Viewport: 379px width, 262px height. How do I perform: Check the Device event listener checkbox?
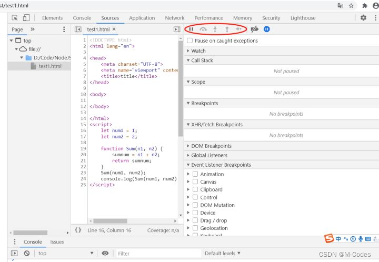coord(195,213)
